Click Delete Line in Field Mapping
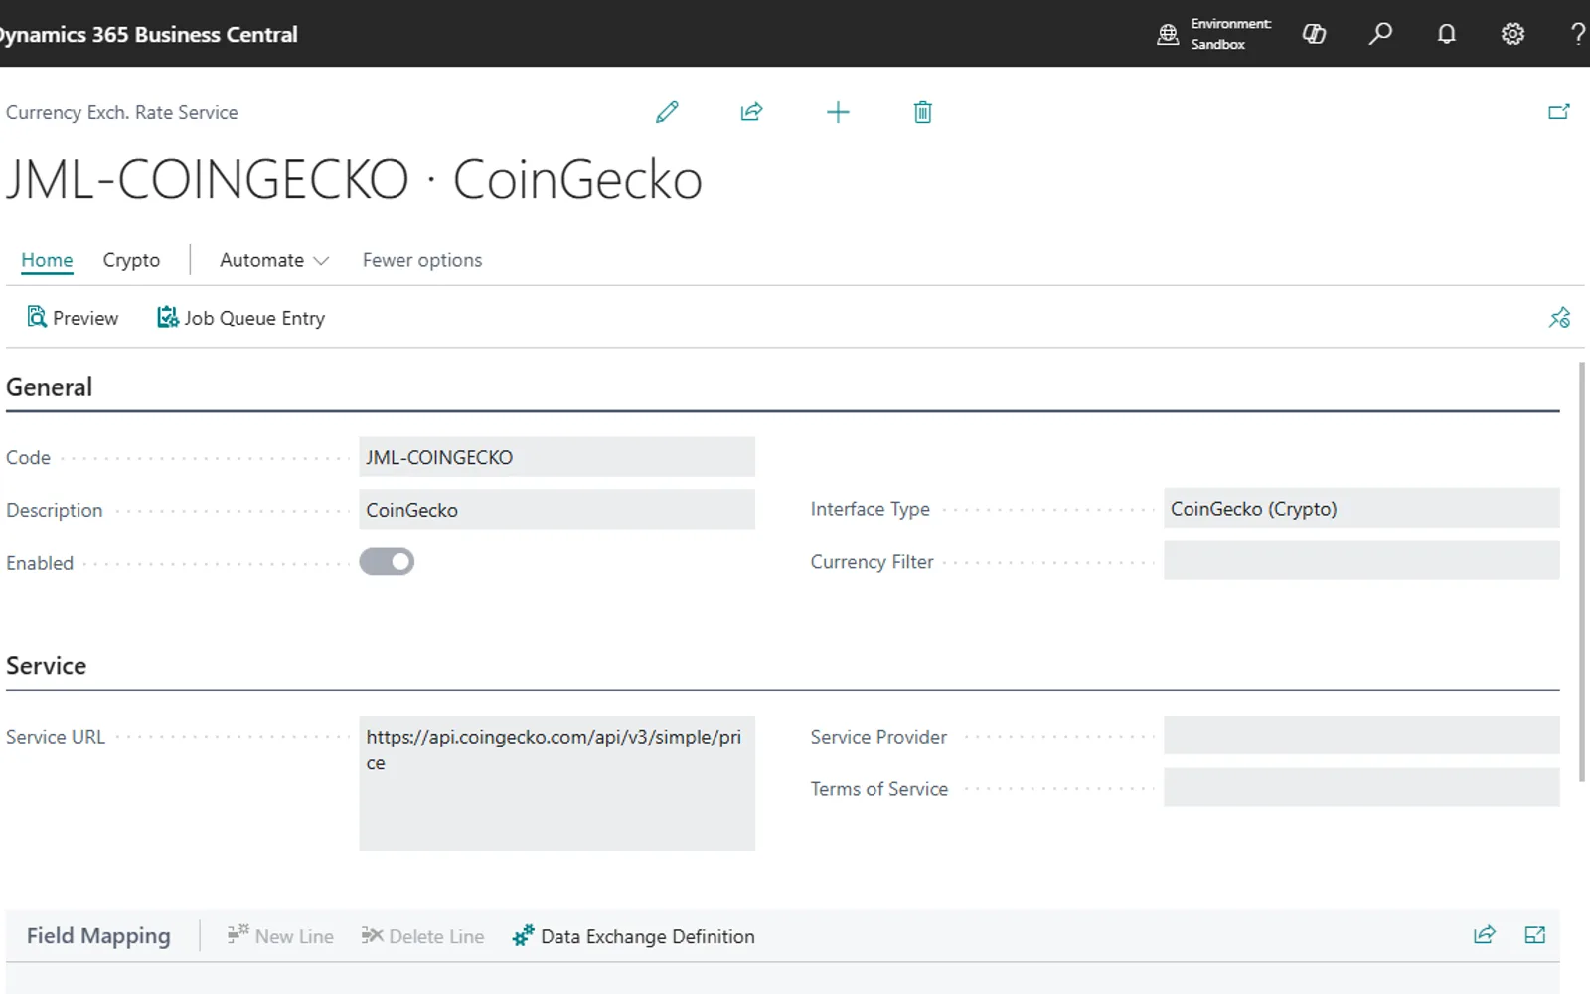Image resolution: width=1590 pixels, height=994 pixels. 422,936
